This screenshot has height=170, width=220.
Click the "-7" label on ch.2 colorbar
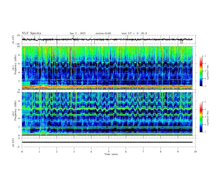[x=205, y=132]
